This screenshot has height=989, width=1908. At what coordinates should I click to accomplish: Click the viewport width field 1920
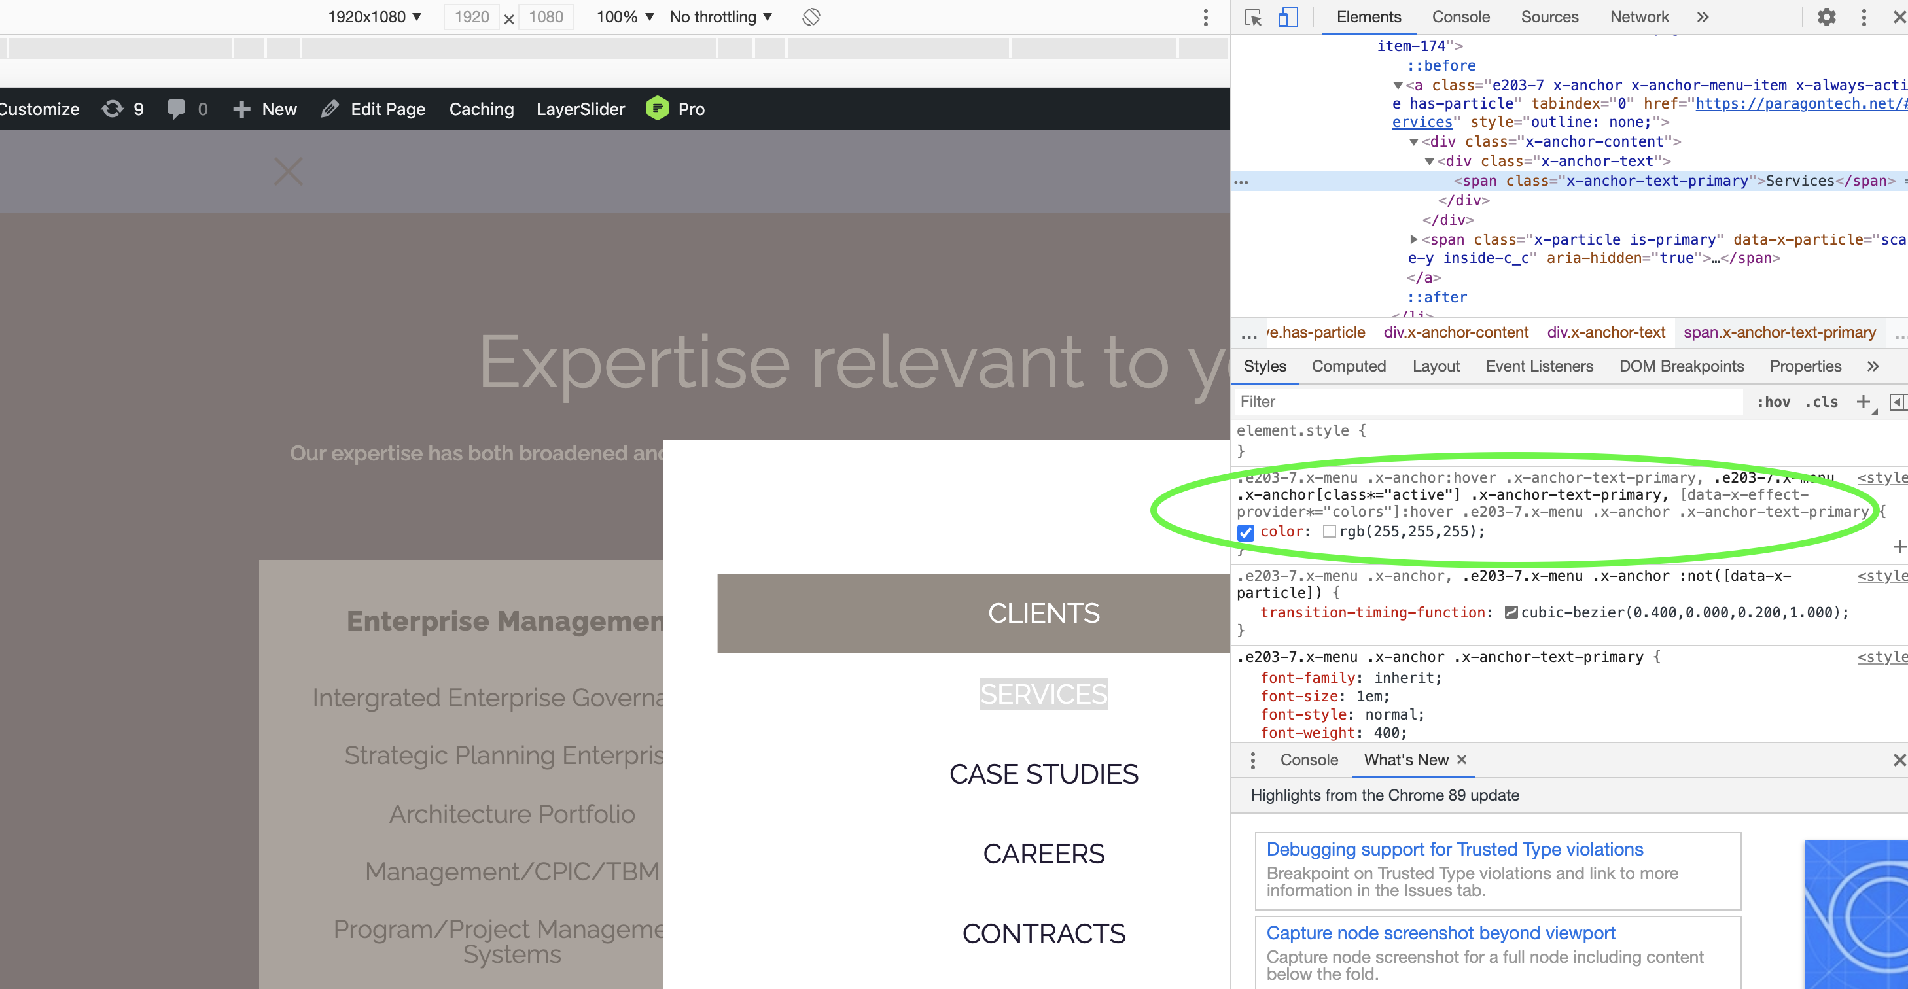pos(471,17)
